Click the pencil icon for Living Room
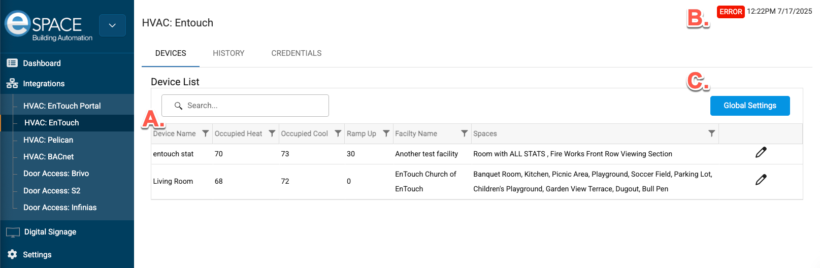This screenshot has width=820, height=268. pos(761,180)
